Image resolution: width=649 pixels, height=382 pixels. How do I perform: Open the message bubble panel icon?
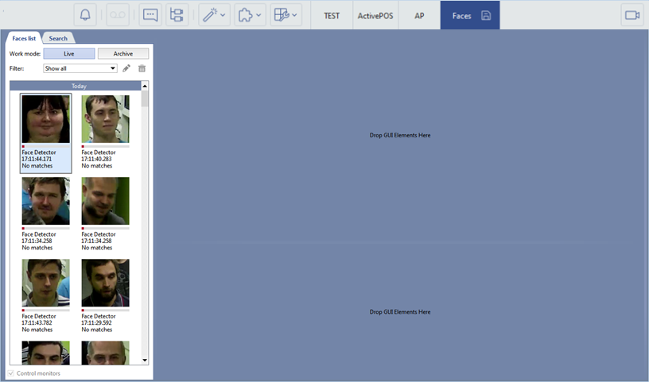150,15
